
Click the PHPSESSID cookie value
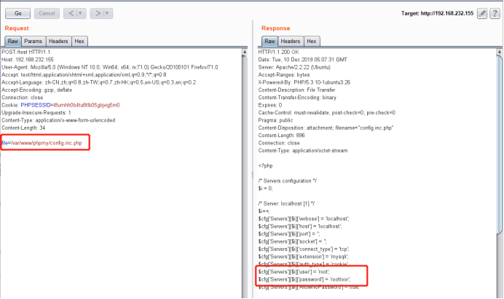tap(87, 105)
